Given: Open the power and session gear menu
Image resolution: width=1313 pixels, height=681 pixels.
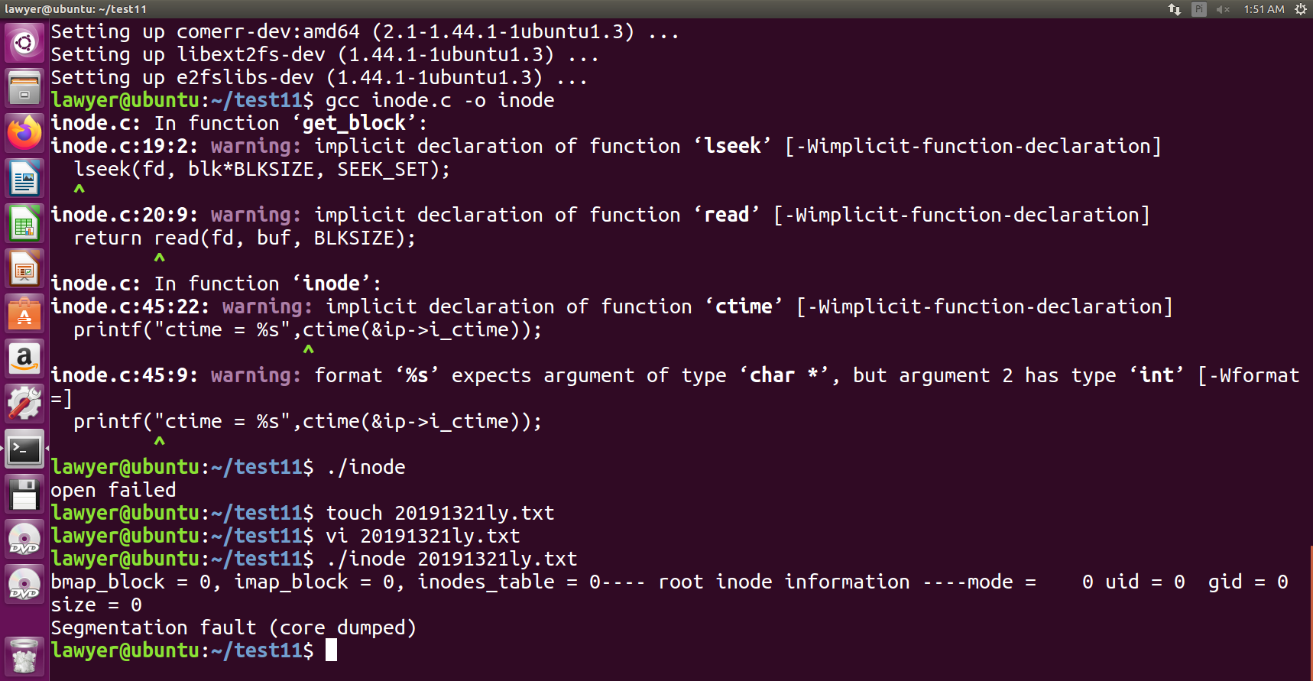Looking at the screenshot, I should tap(1300, 9).
